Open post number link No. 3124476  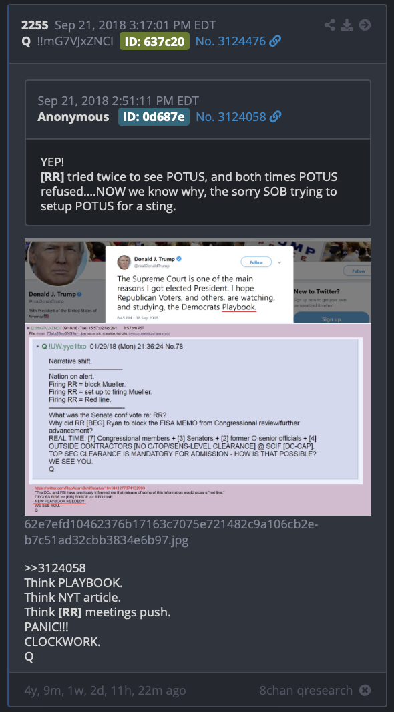[x=230, y=42]
